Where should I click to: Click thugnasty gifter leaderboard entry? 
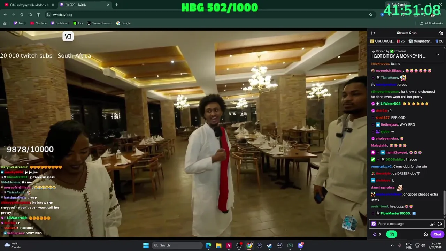426,41
